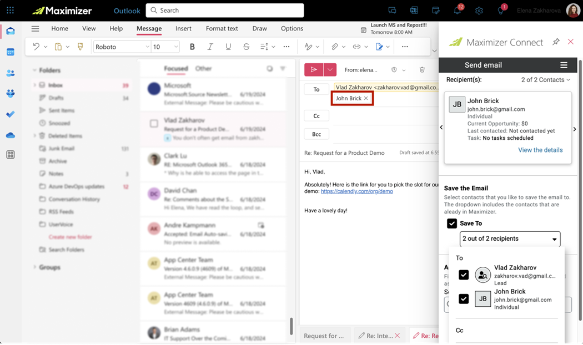The height and width of the screenshot is (345, 583).
Task: Open OneDrive cloud icon in sidebar
Action: pyautogui.click(x=11, y=135)
